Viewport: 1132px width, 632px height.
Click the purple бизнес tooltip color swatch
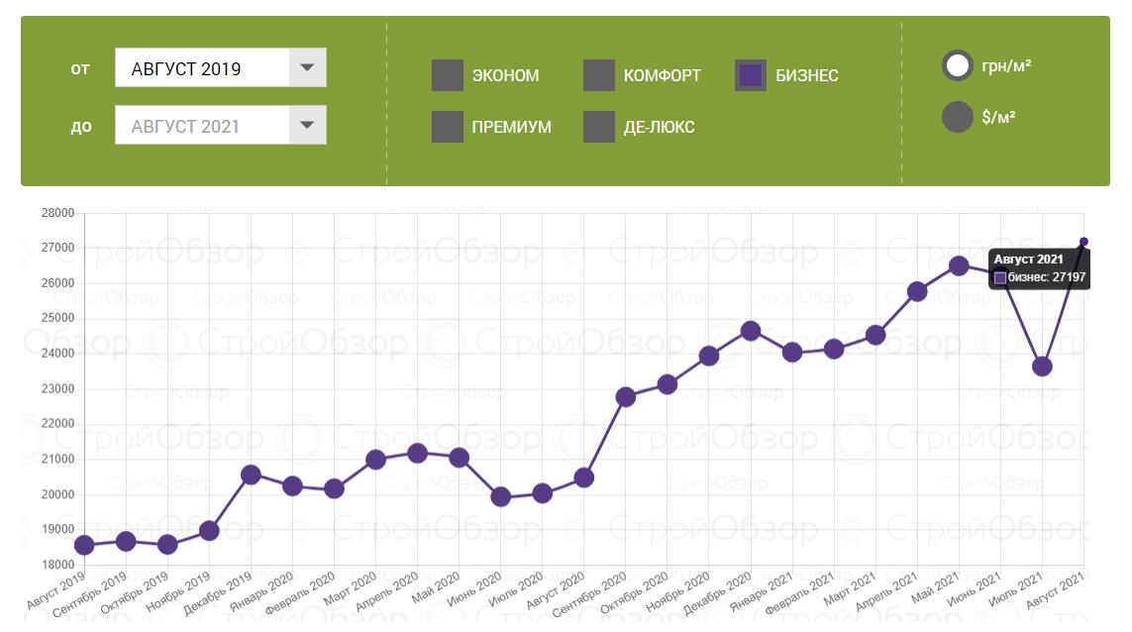tap(1000, 278)
